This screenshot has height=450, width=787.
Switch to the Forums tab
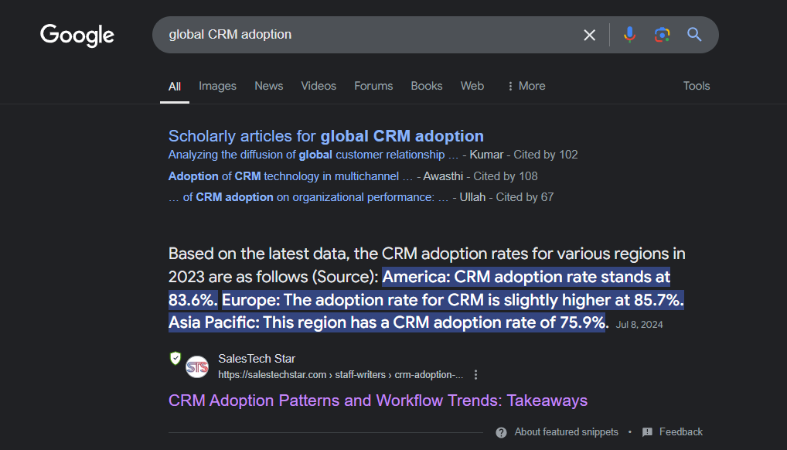(x=373, y=86)
